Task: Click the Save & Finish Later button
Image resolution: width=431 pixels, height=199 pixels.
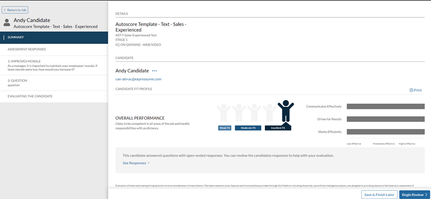Action: point(379,195)
